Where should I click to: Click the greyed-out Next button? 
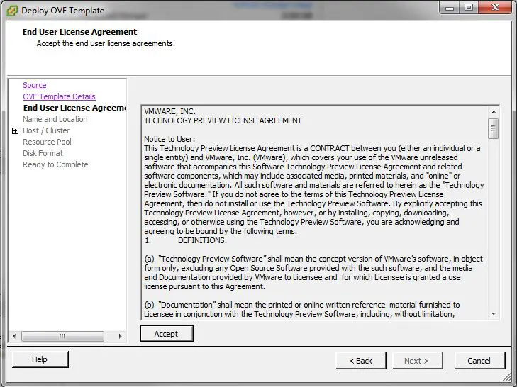click(x=417, y=361)
